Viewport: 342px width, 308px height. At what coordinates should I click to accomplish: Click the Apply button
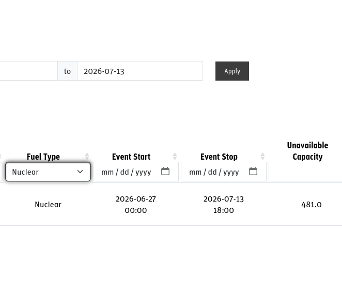tap(232, 71)
